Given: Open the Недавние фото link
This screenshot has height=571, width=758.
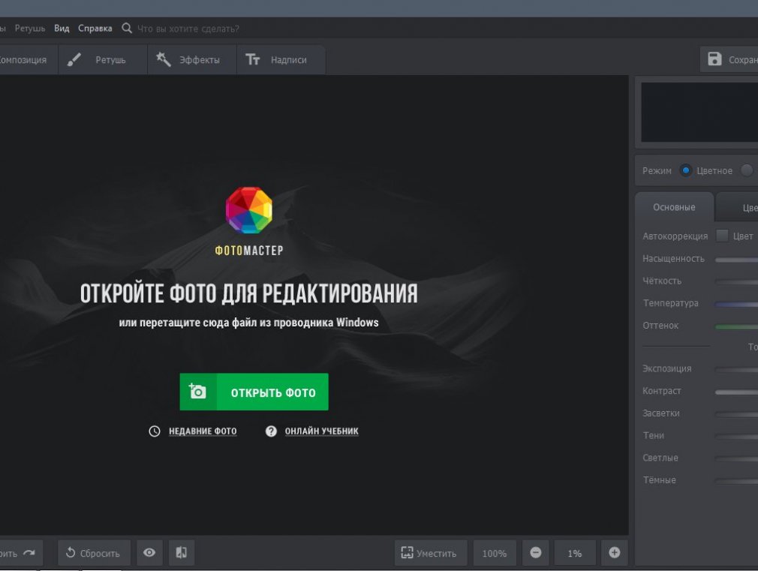Looking at the screenshot, I should point(203,431).
